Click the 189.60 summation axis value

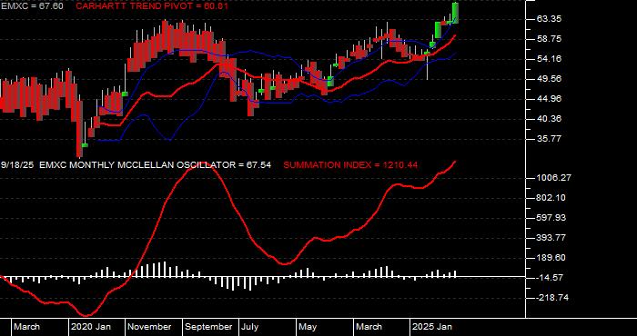pos(550,258)
